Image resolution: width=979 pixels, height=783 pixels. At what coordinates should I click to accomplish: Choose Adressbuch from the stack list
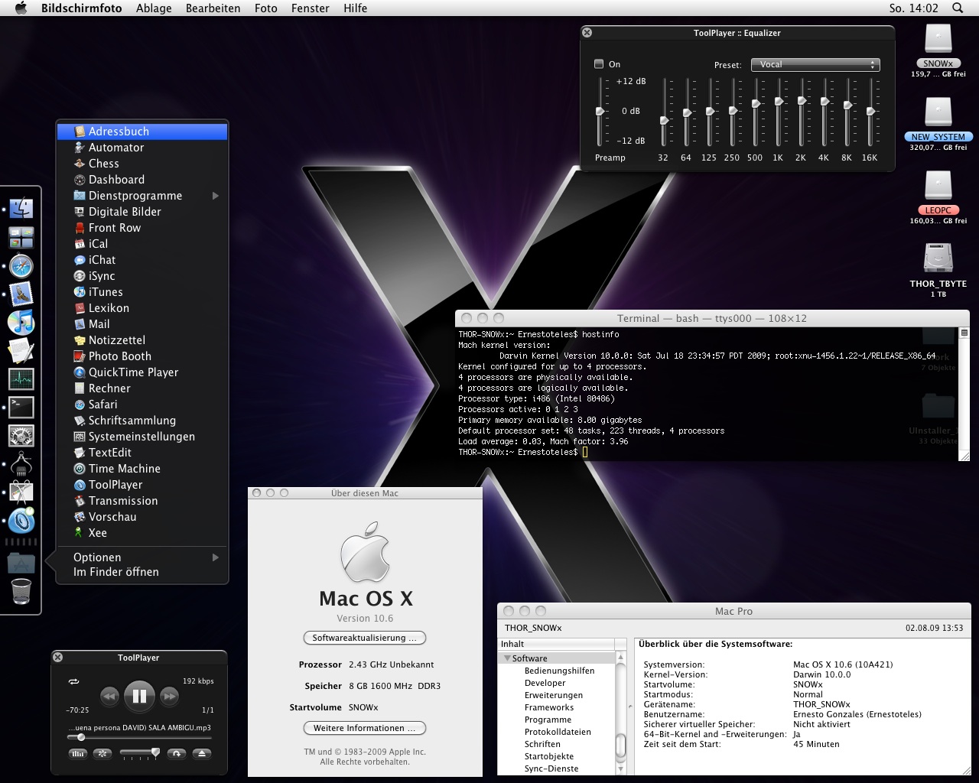tap(142, 132)
